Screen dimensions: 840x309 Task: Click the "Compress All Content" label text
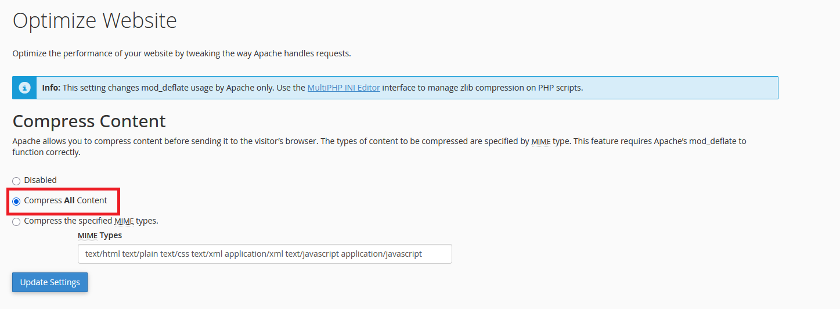[x=66, y=200]
